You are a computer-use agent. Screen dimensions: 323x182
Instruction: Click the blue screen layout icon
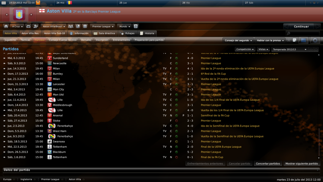pos(303,40)
